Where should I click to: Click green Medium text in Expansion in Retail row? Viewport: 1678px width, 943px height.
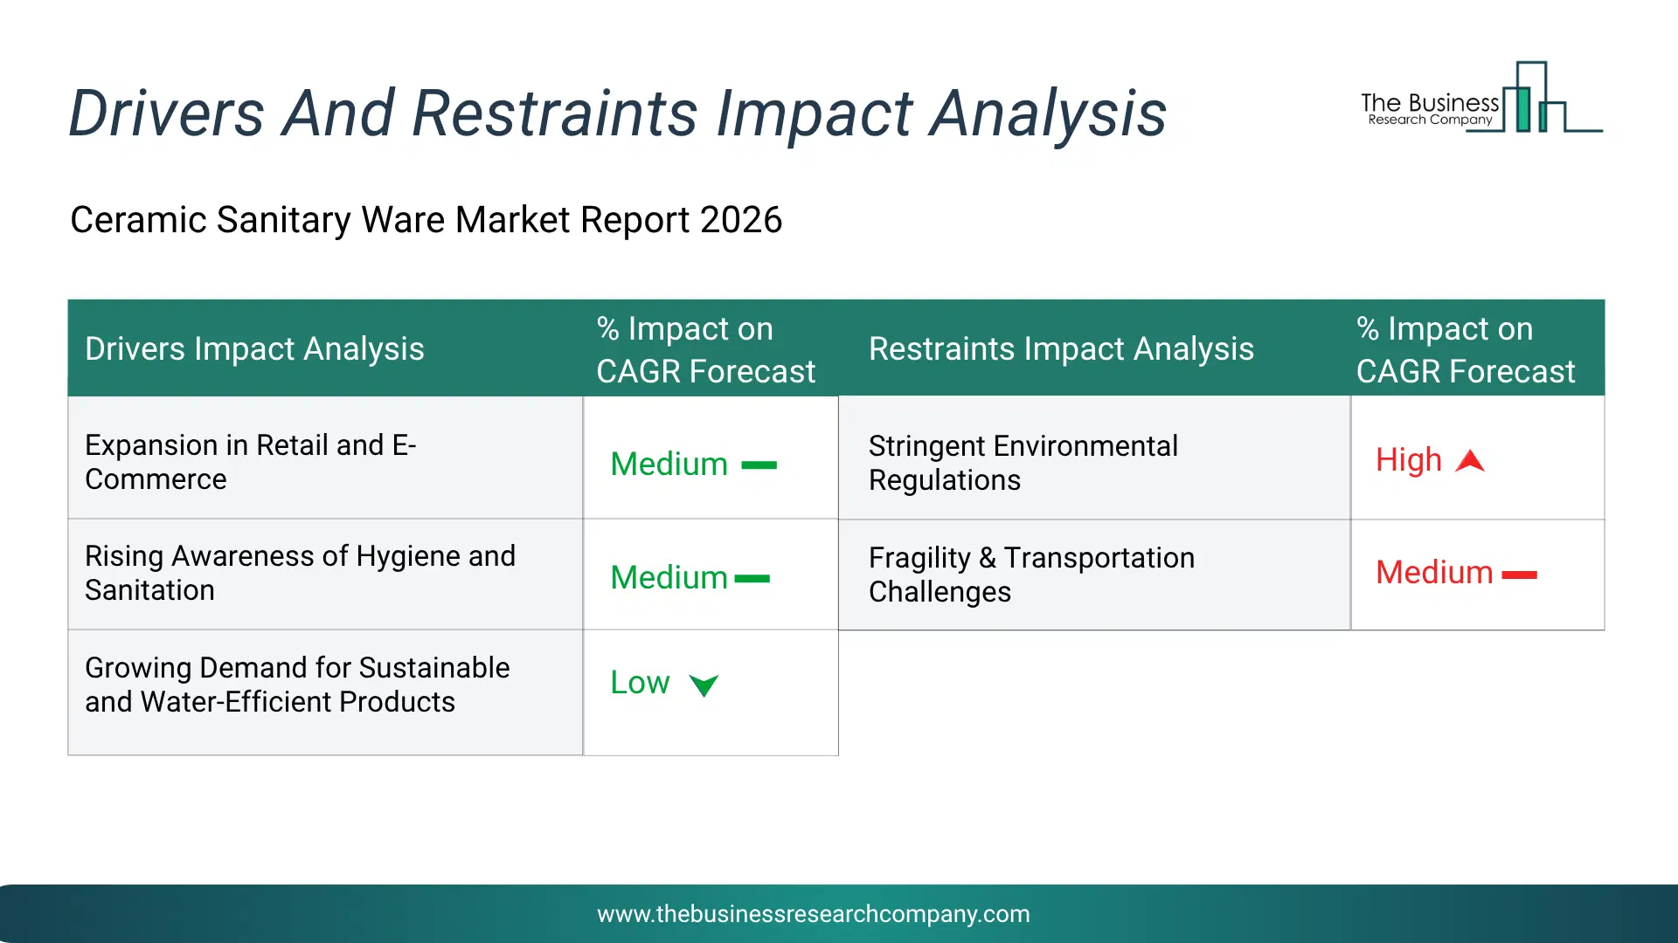(669, 465)
